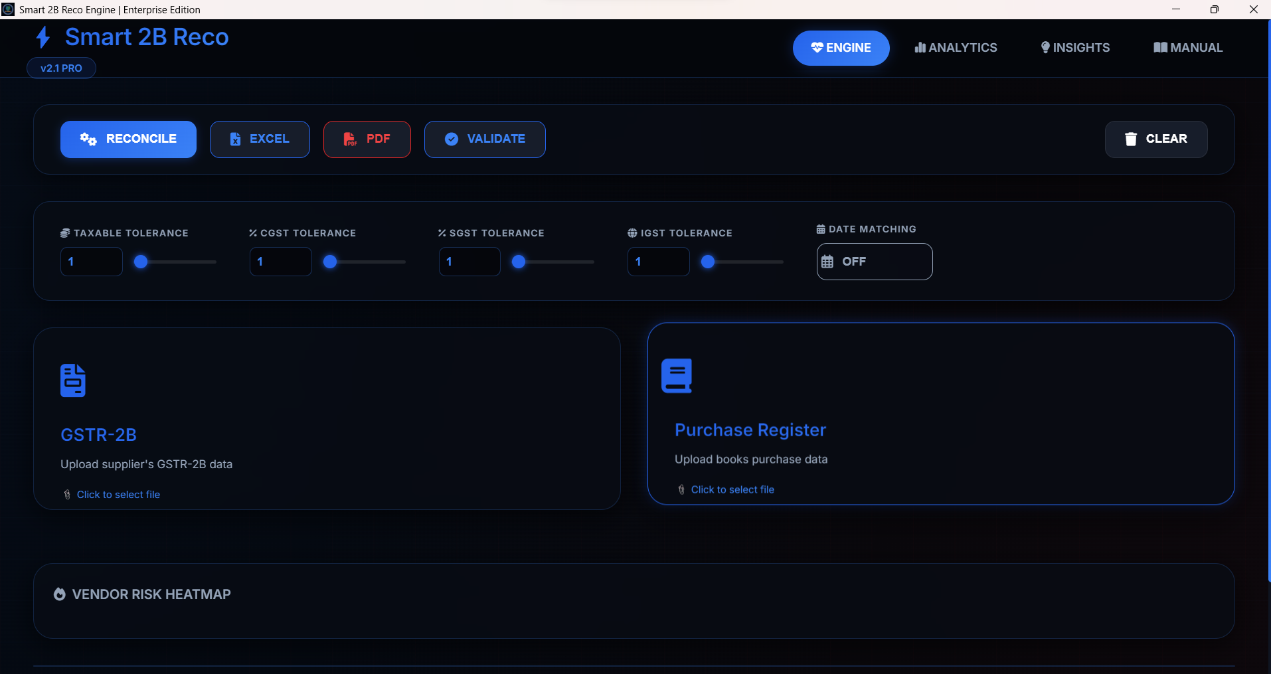Click the Smart 2B Reco title
The image size is (1271, 674).
[x=147, y=37]
